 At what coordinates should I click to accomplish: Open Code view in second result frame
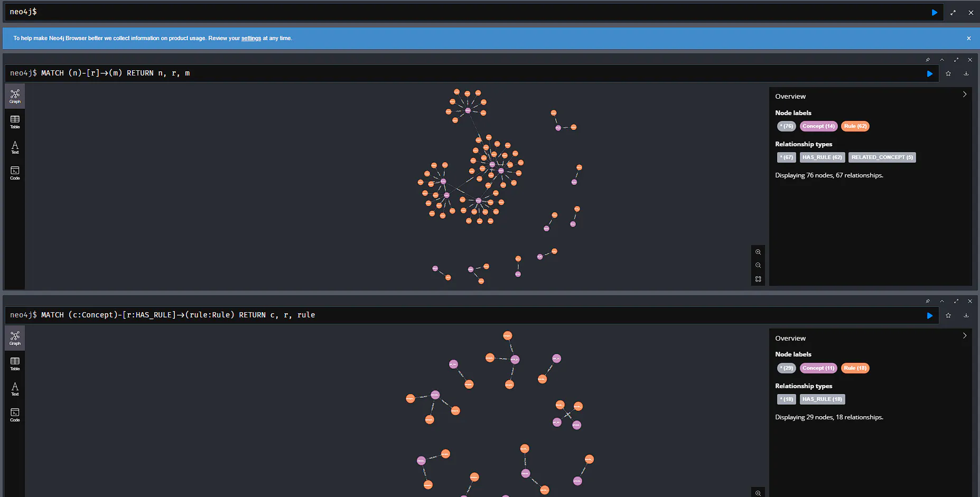pos(15,415)
